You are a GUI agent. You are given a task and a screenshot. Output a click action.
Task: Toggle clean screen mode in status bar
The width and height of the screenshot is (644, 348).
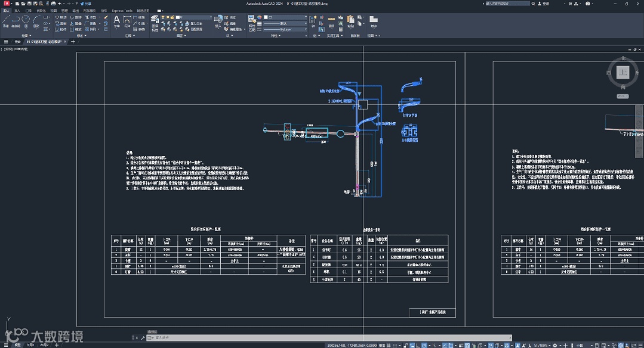pyautogui.click(x=634, y=345)
